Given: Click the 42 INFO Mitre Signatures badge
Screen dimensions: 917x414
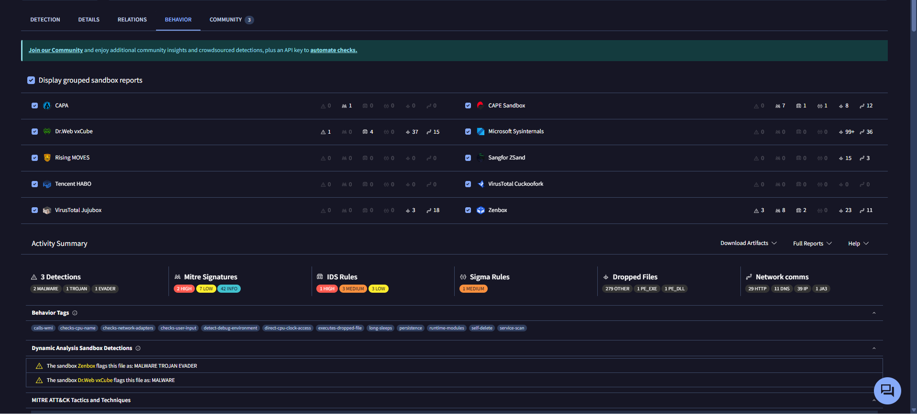Looking at the screenshot, I should click(229, 289).
